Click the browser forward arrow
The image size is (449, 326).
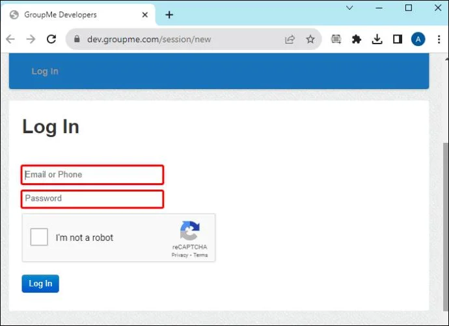(x=31, y=39)
